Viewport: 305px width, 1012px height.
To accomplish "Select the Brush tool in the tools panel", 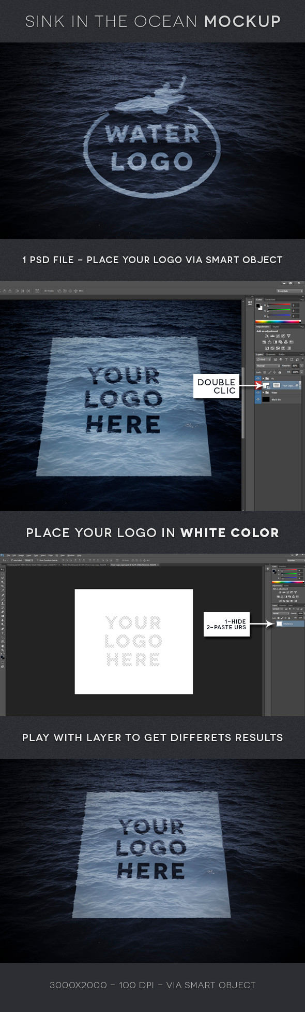I will tap(3, 599).
